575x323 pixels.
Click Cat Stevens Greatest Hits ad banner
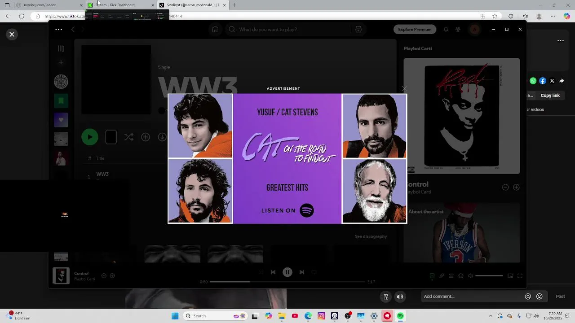point(287,158)
